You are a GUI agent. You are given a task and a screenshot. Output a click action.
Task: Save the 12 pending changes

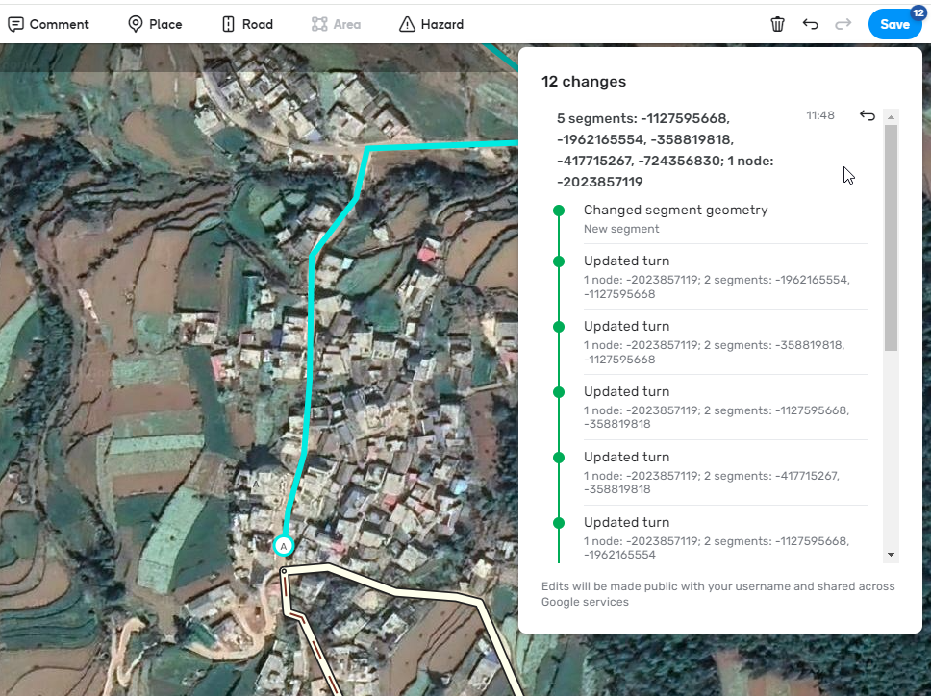coord(894,24)
